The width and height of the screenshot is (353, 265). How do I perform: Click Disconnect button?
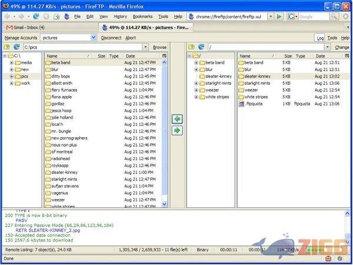coord(111,38)
